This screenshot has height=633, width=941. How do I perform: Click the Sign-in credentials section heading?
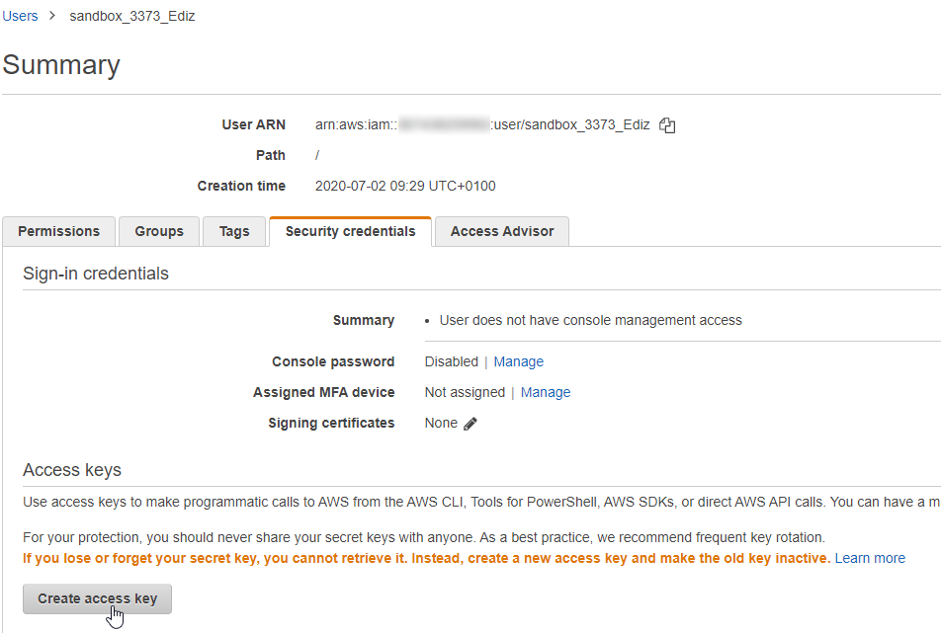coord(96,274)
